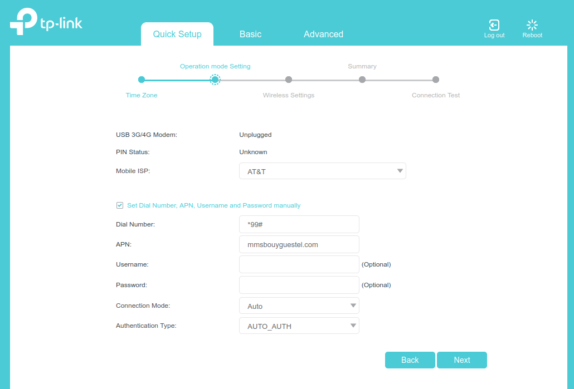Switch to the Advanced tab
The height and width of the screenshot is (389, 574).
pyautogui.click(x=323, y=35)
